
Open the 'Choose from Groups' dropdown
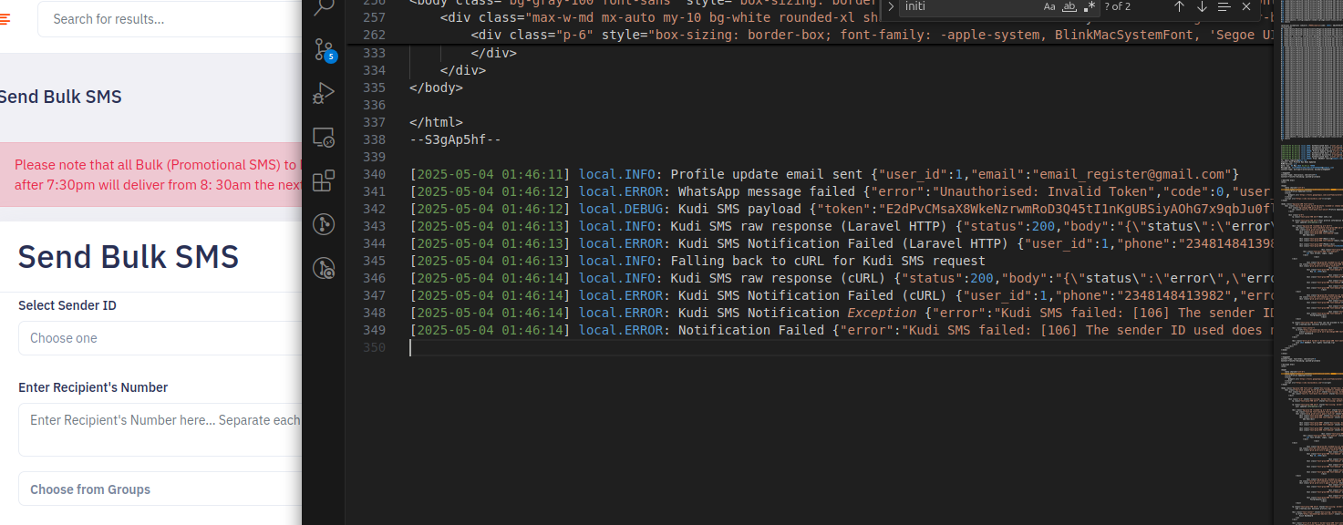(160, 489)
